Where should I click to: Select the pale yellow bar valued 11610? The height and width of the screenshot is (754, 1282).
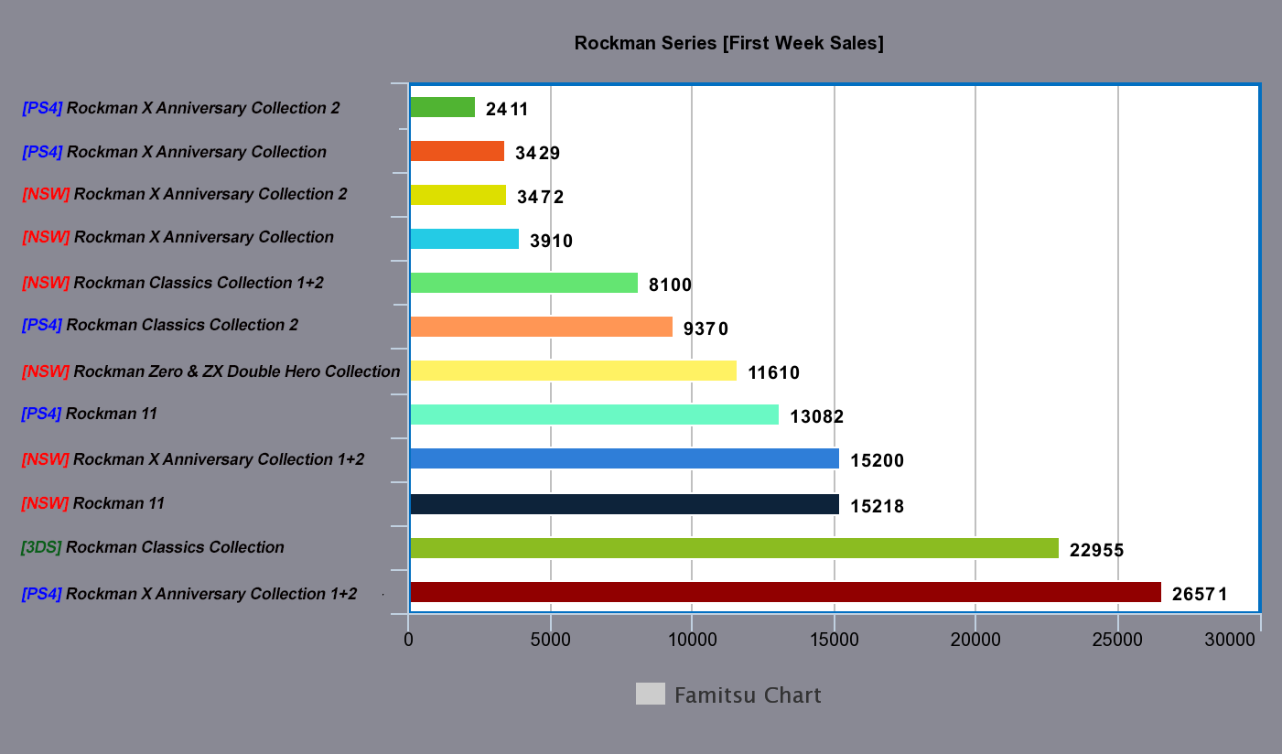tap(574, 371)
